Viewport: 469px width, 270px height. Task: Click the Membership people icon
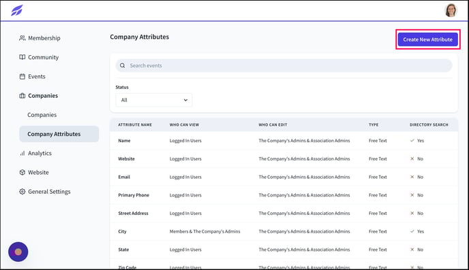coord(22,38)
